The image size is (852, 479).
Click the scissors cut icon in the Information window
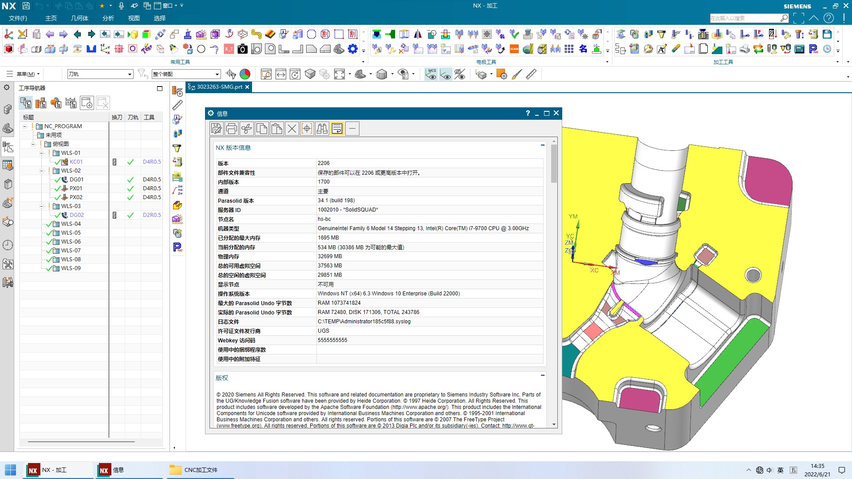pos(246,129)
